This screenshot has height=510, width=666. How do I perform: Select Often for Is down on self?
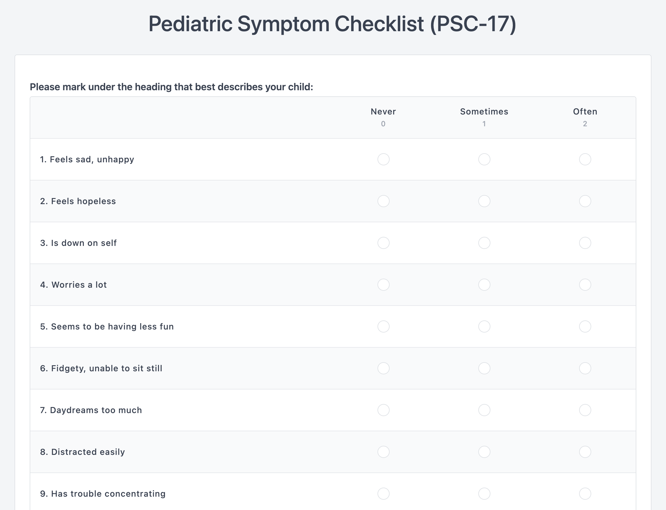pyautogui.click(x=585, y=243)
